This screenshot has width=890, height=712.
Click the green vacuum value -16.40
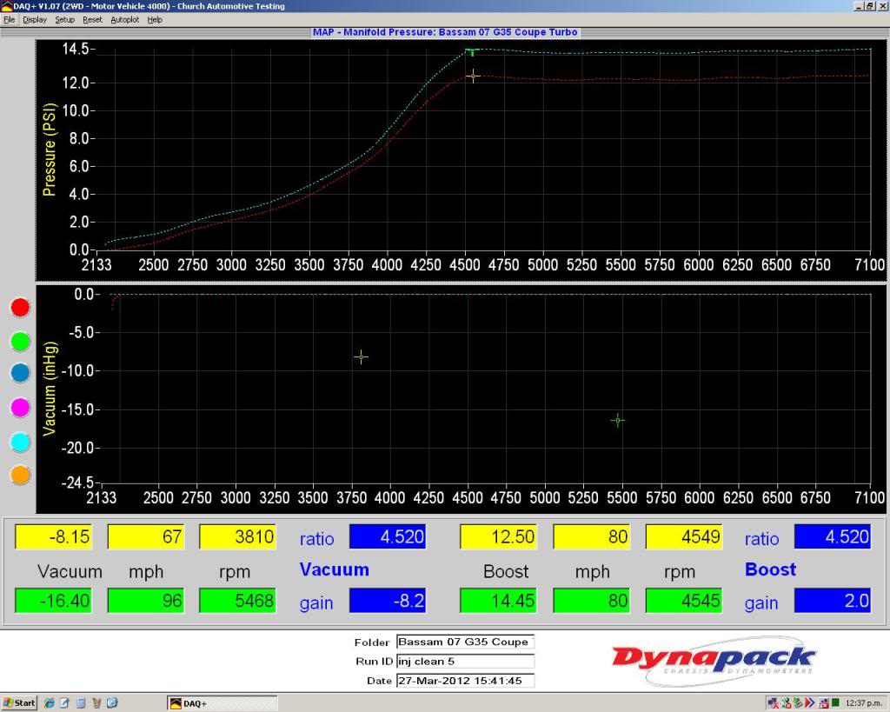[x=53, y=601]
